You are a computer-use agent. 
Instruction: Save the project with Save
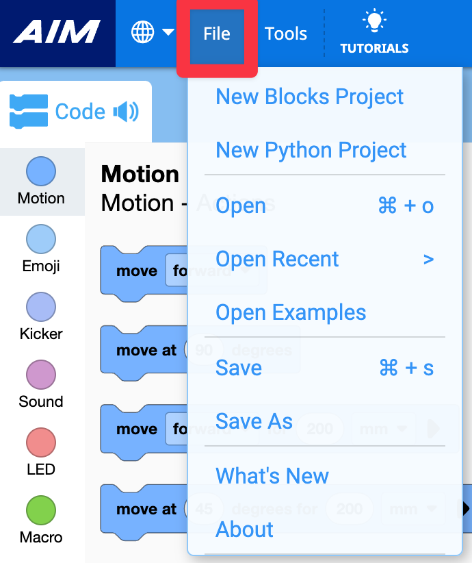pos(238,368)
